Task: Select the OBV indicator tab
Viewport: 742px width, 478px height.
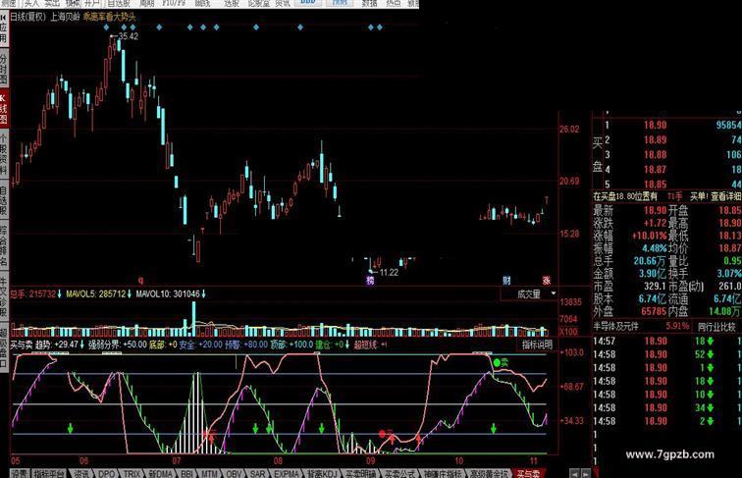Action: [x=234, y=473]
